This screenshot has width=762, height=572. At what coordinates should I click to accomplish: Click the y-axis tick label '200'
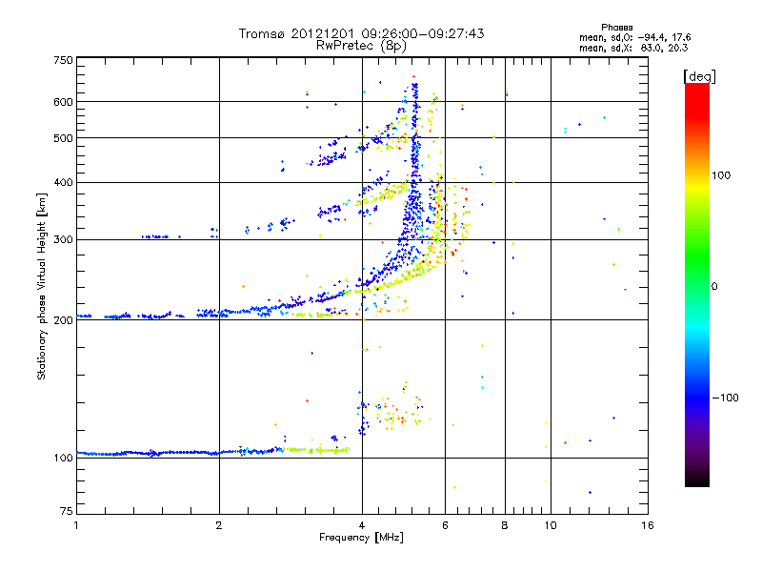click(x=63, y=320)
